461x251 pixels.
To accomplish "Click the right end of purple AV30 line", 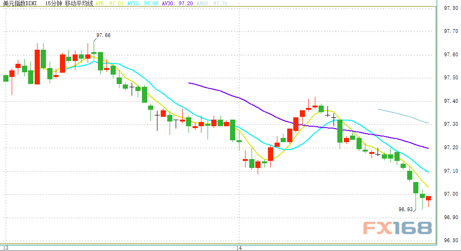I will (x=426, y=148).
